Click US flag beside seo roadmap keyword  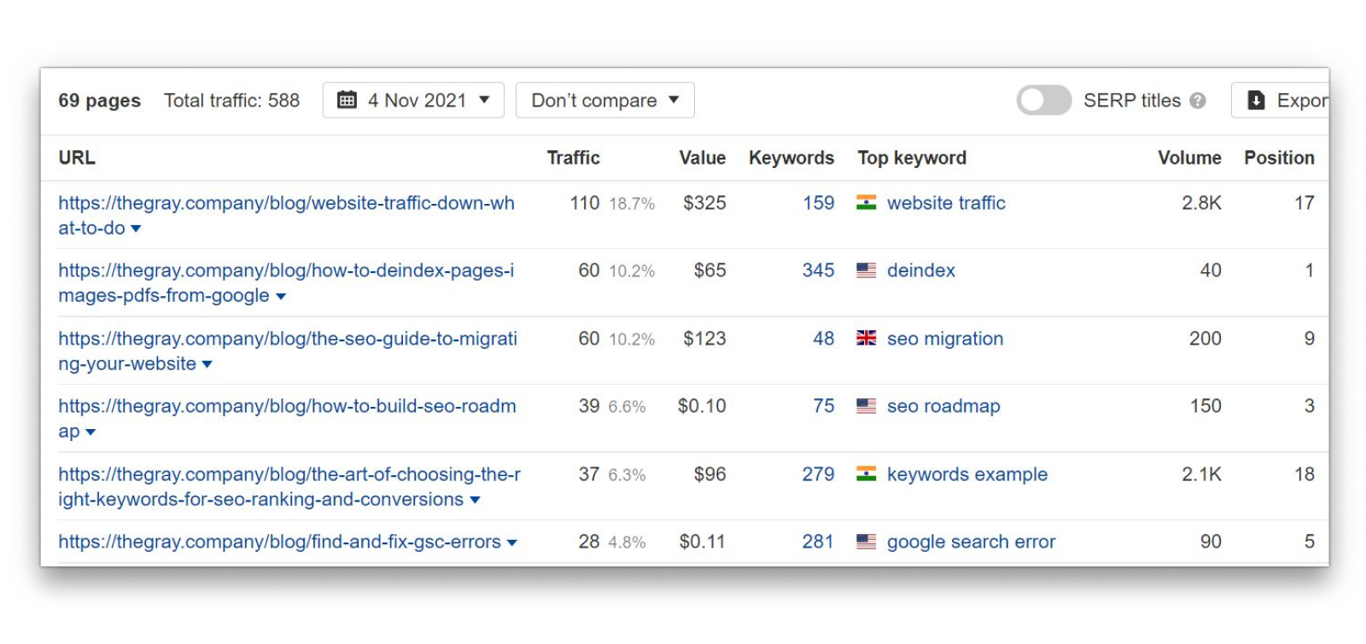[866, 406]
